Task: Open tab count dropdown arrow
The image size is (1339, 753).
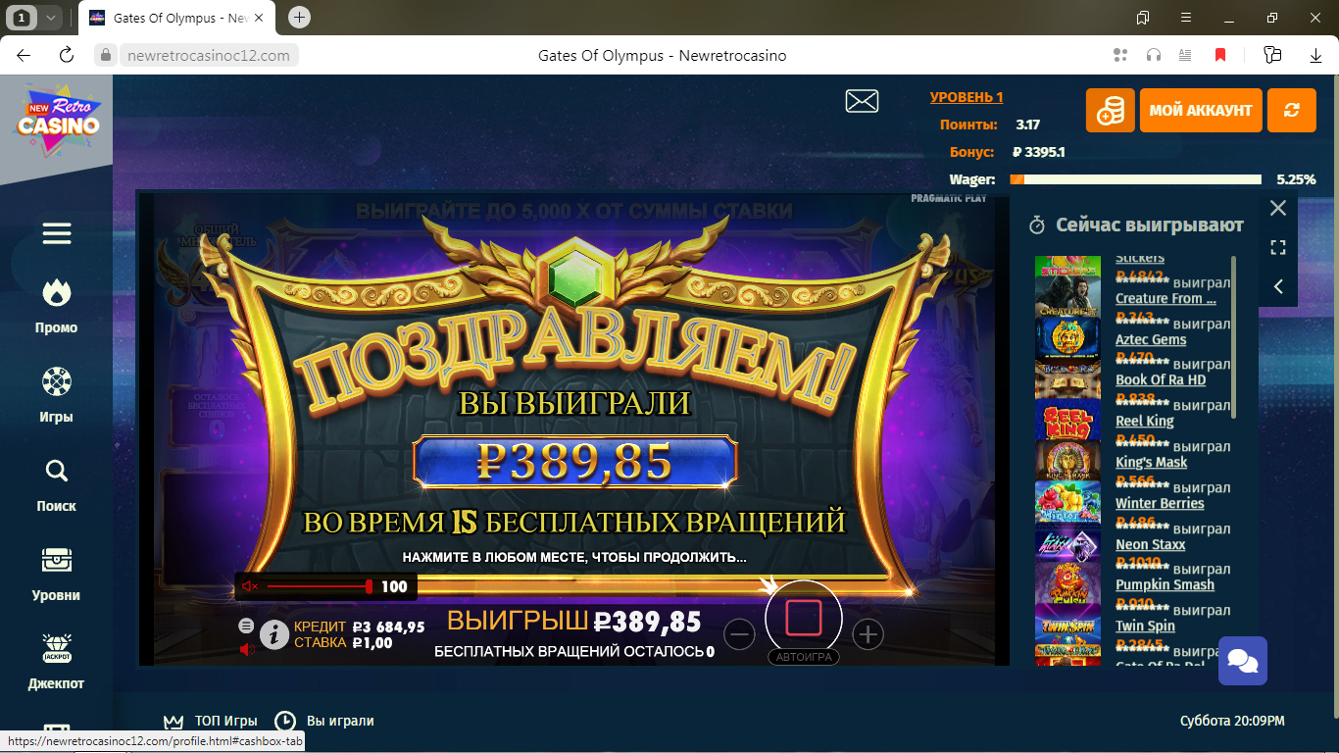Action: point(51,17)
